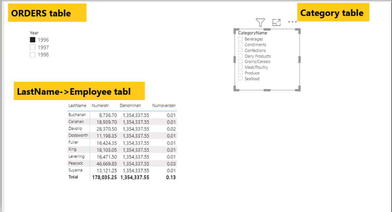Click the Category table yellow label
Viewport: 392px width, 212px height.
pyautogui.click(x=333, y=13)
